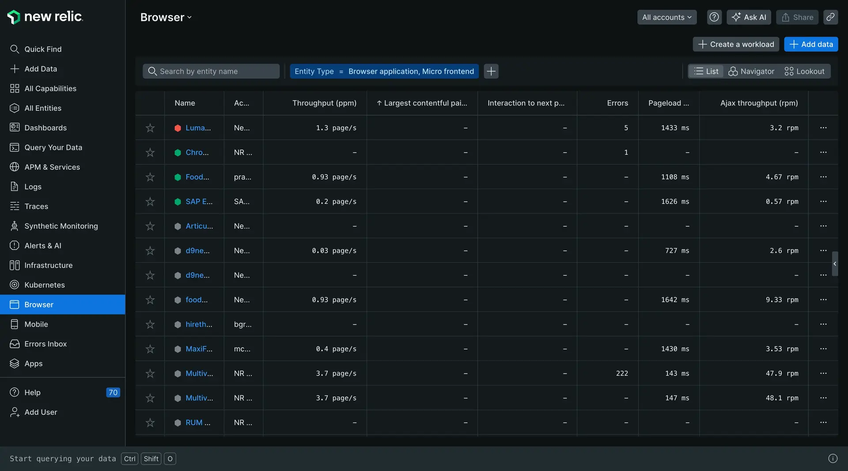The image size is (848, 471).
Task: Add a filter with the plus icon
Action: point(491,71)
